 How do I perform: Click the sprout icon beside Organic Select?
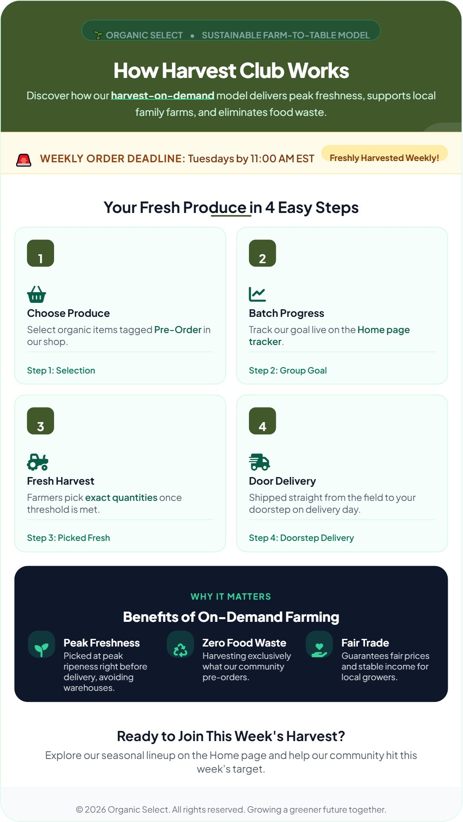98,35
